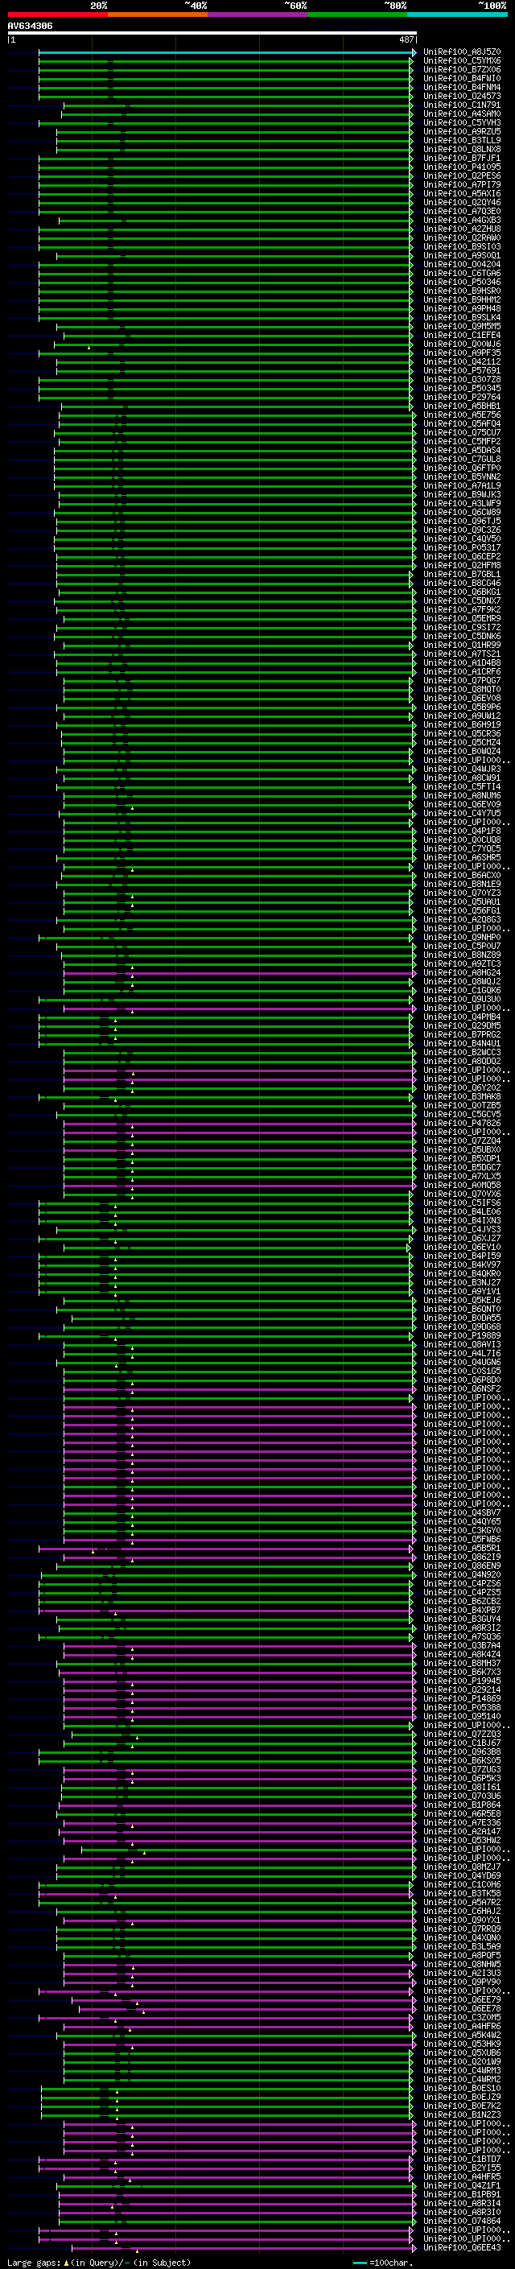Image resolution: width=515 pixels, height=2269 pixels.
Task: Select the UniRef100_B3MAK8 label
Action: coord(462,1096)
